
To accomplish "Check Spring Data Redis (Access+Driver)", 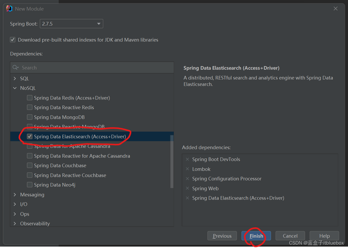I will pyautogui.click(x=30, y=98).
